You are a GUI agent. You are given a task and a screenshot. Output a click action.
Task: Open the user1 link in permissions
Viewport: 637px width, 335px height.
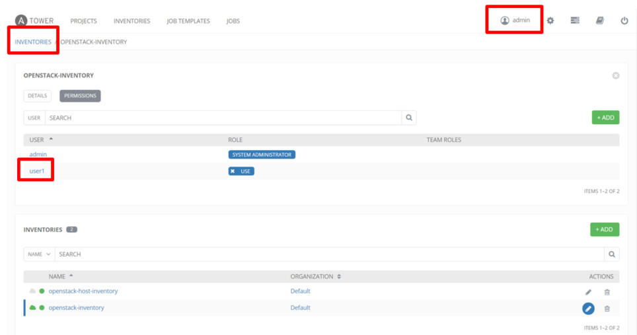(37, 171)
